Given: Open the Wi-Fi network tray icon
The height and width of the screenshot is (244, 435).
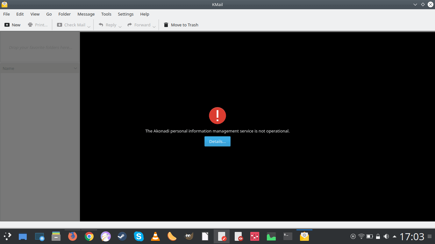Looking at the screenshot, I should click(361, 236).
